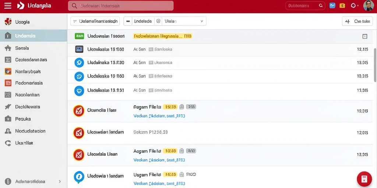Click the green badge beside Uadovnsian
The width and height of the screenshot is (377, 188).
click(x=80, y=36)
